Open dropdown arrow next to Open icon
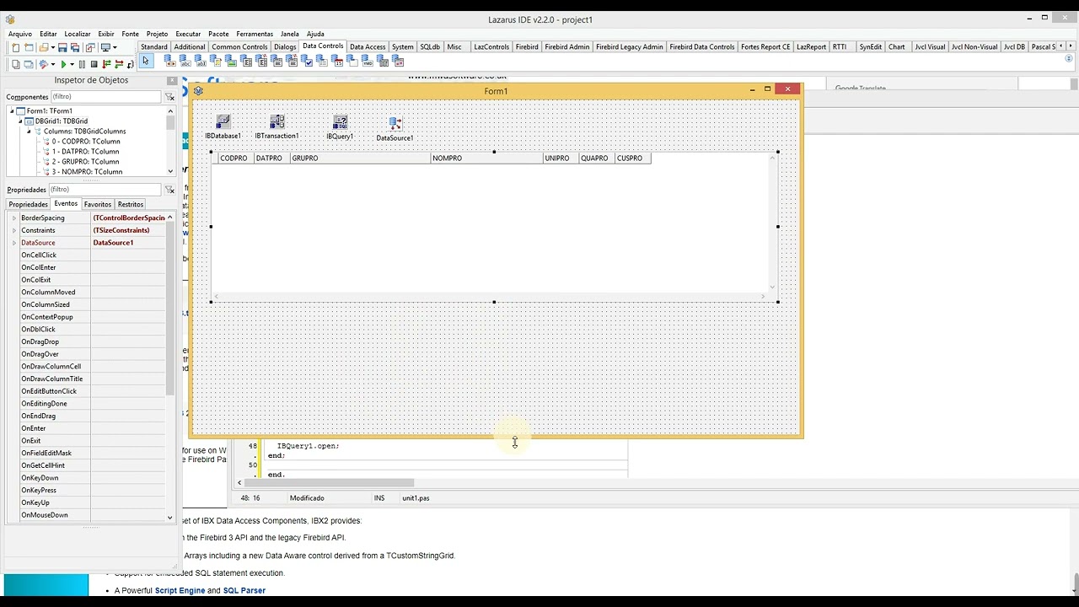1079x607 pixels. [x=53, y=47]
